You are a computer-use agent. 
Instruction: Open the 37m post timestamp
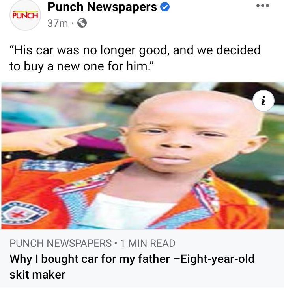[x=58, y=23]
